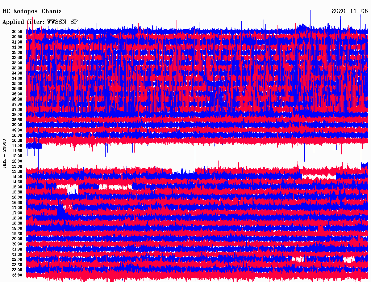Click the HC Rodopos-Chania station title
Screen dimensions: 371x282
(x=32, y=11)
